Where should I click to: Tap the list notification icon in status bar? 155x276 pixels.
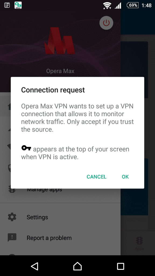click(7, 5)
